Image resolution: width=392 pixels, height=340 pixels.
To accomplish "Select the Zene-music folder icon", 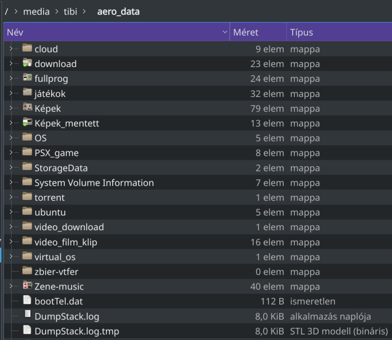I will [27, 285].
